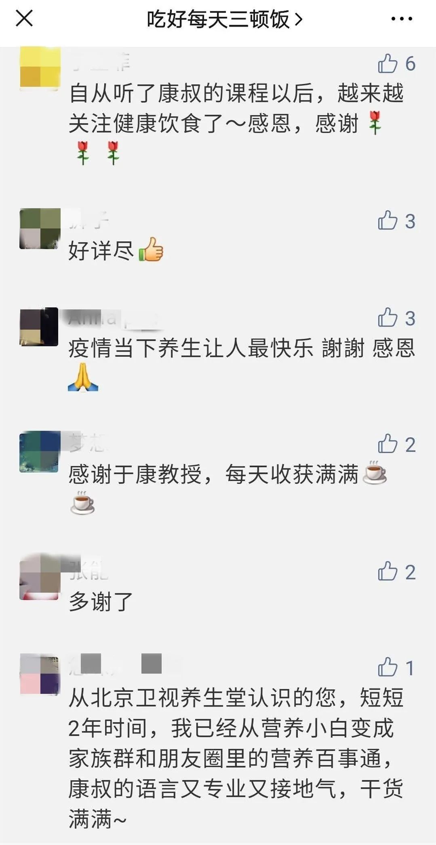Open the dark avatar of Anna commenter
The width and height of the screenshot is (436, 845).
click(x=39, y=327)
